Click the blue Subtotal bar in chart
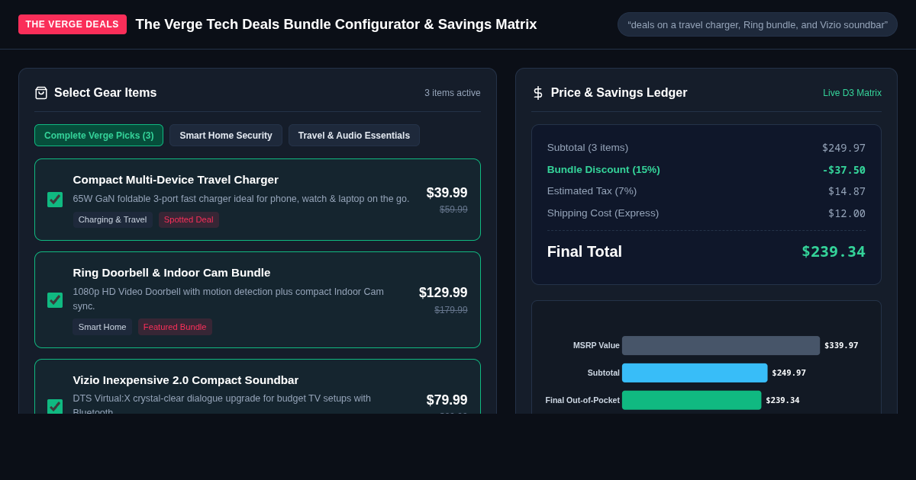The width and height of the screenshot is (916, 480). [x=695, y=373]
